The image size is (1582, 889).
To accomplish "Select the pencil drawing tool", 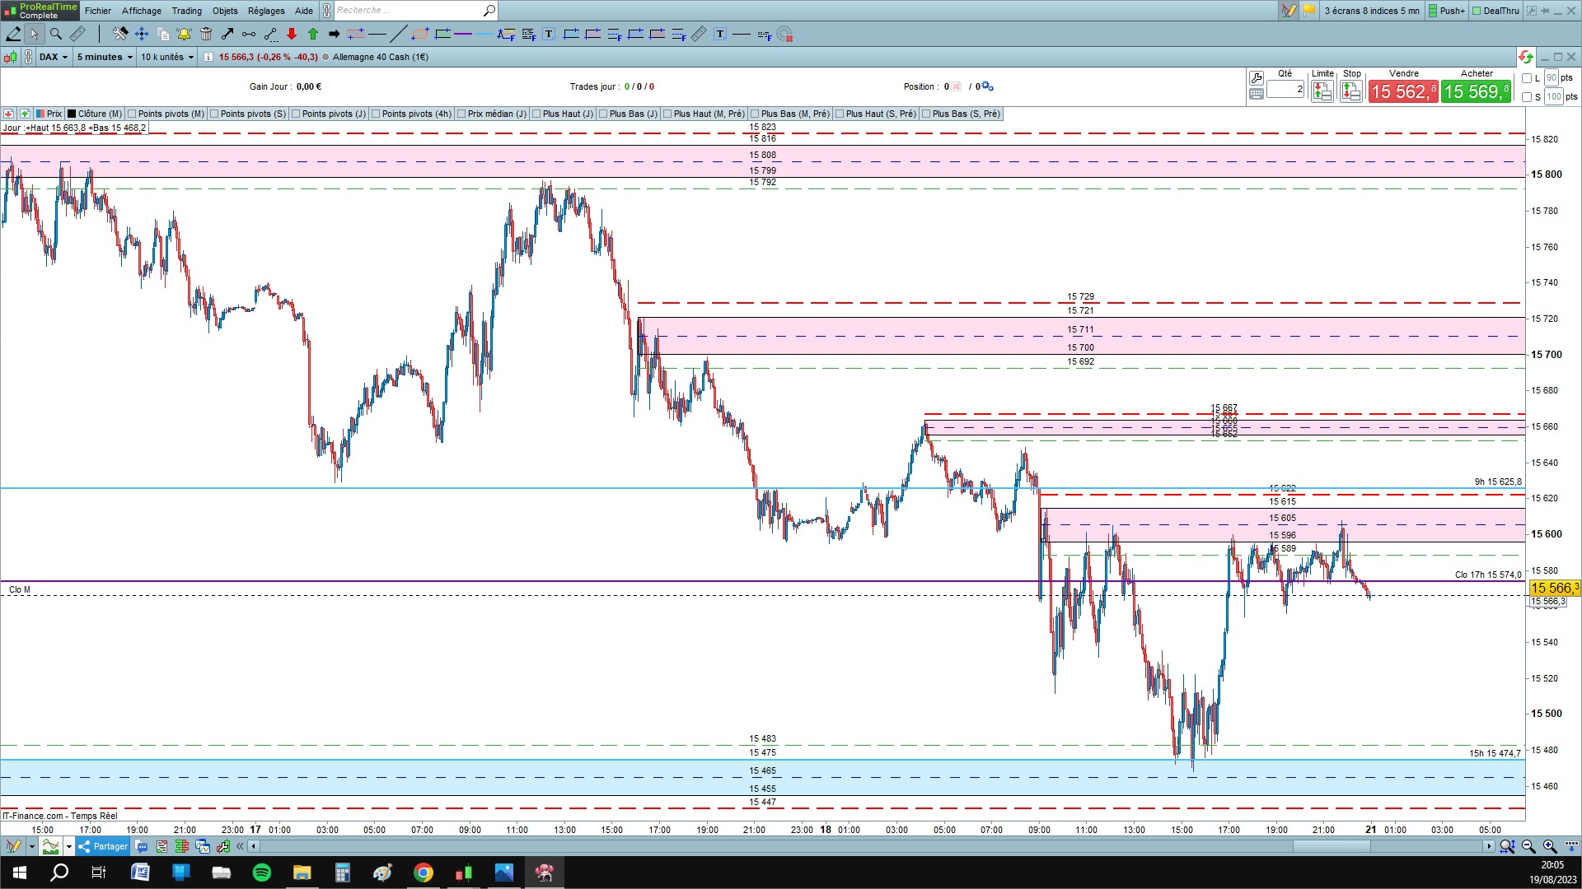I will point(13,34).
